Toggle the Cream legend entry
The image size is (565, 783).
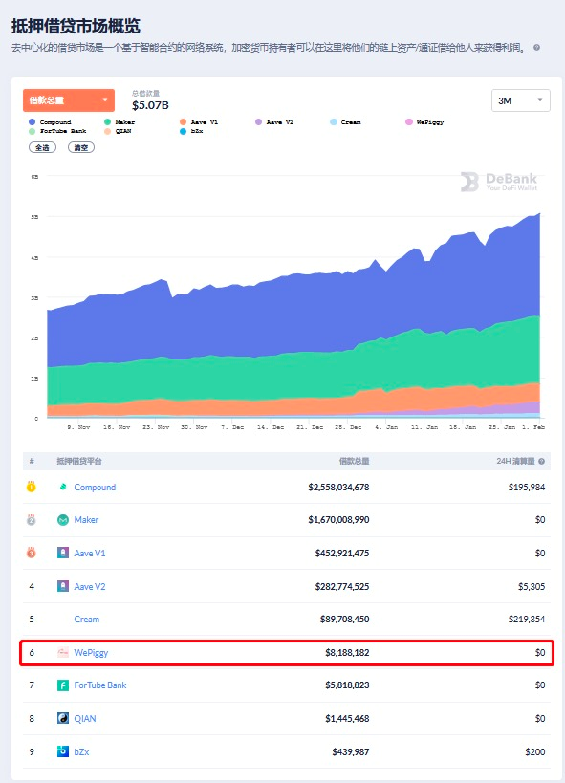tap(345, 122)
